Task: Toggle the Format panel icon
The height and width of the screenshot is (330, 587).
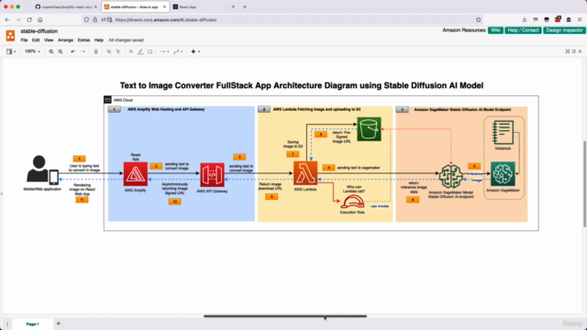Action: click(x=574, y=51)
